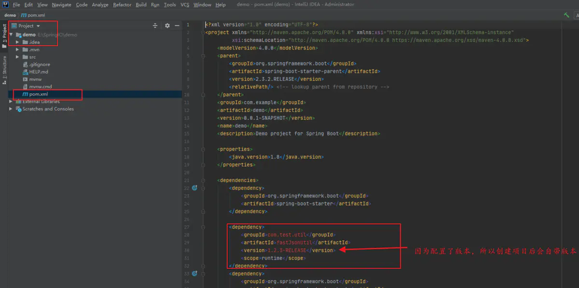Image resolution: width=579 pixels, height=288 pixels.
Task: Click the mvnw.cmd file icon
Action: pyautogui.click(x=25, y=87)
